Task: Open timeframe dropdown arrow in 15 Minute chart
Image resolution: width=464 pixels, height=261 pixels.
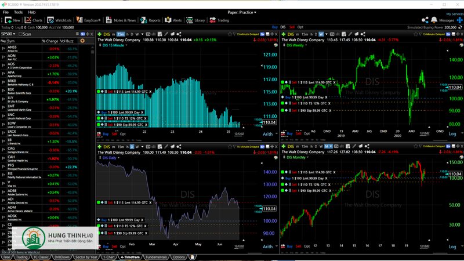Action: pos(142,34)
